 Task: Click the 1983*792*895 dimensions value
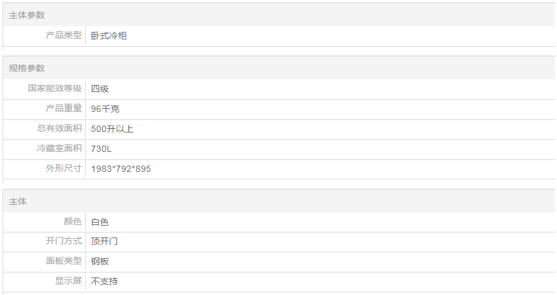121,169
